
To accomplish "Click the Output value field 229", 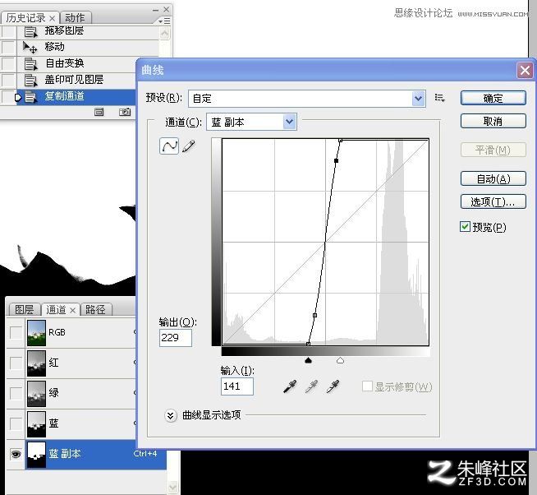I will pyautogui.click(x=176, y=338).
